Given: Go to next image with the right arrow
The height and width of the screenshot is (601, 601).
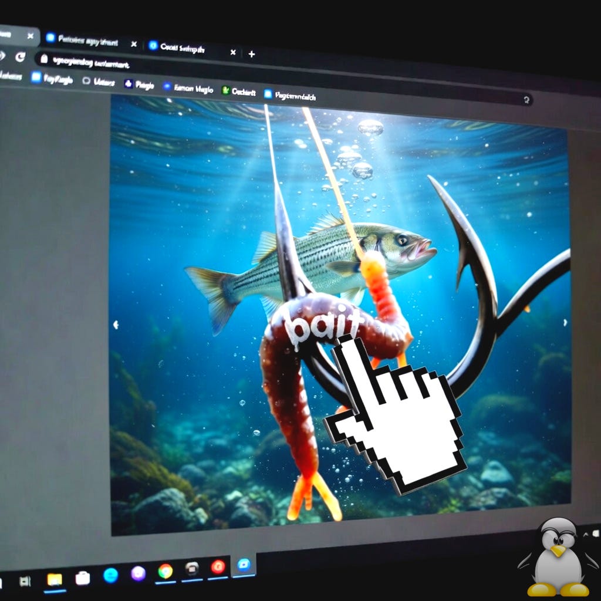Looking at the screenshot, I should point(565,323).
